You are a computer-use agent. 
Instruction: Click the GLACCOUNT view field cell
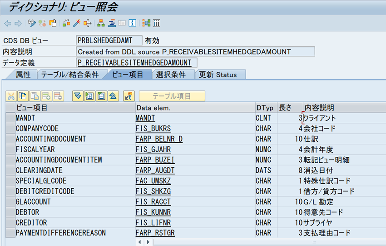75,201
